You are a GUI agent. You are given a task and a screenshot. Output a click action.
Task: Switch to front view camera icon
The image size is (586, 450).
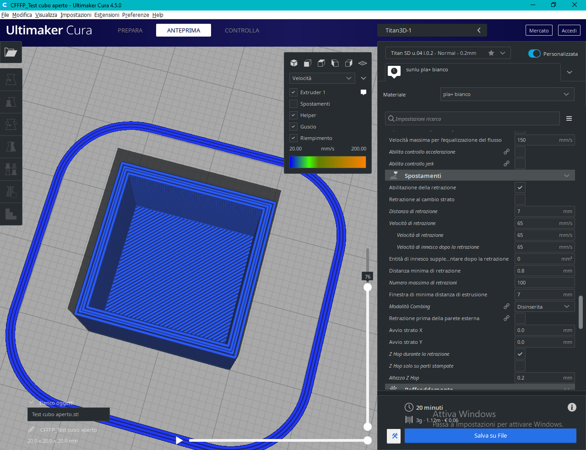(308, 63)
